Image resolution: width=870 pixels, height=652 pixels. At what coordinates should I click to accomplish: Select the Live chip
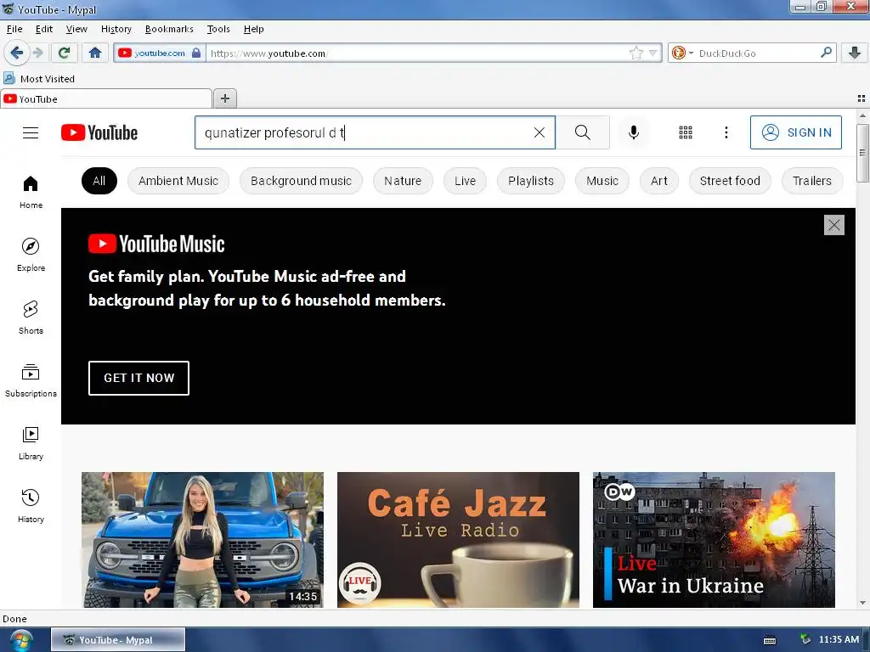(x=465, y=181)
